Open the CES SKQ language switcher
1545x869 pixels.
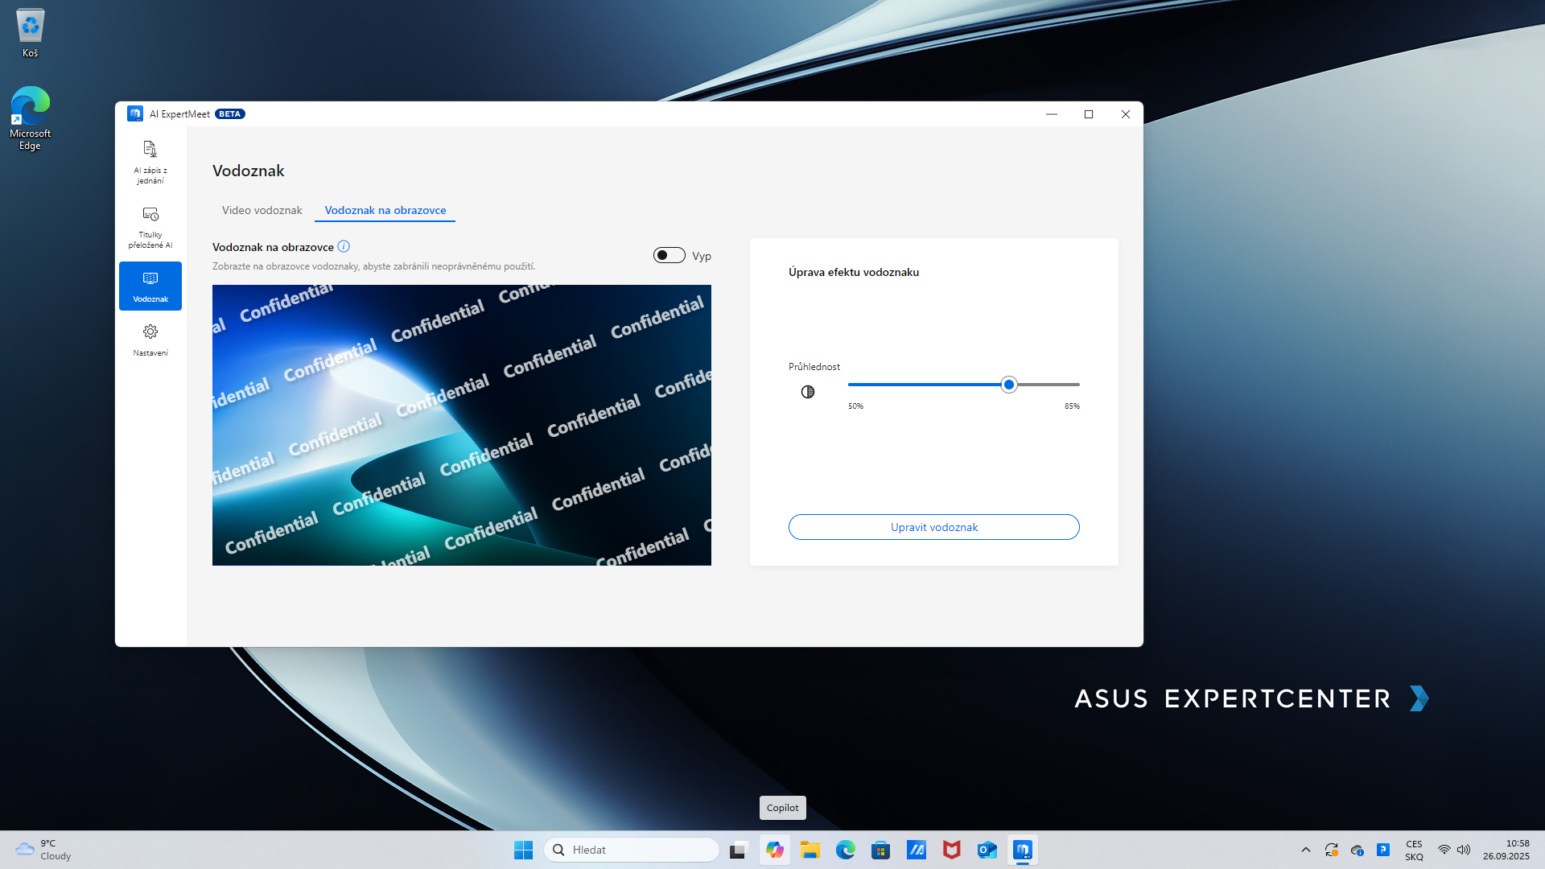(x=1414, y=850)
